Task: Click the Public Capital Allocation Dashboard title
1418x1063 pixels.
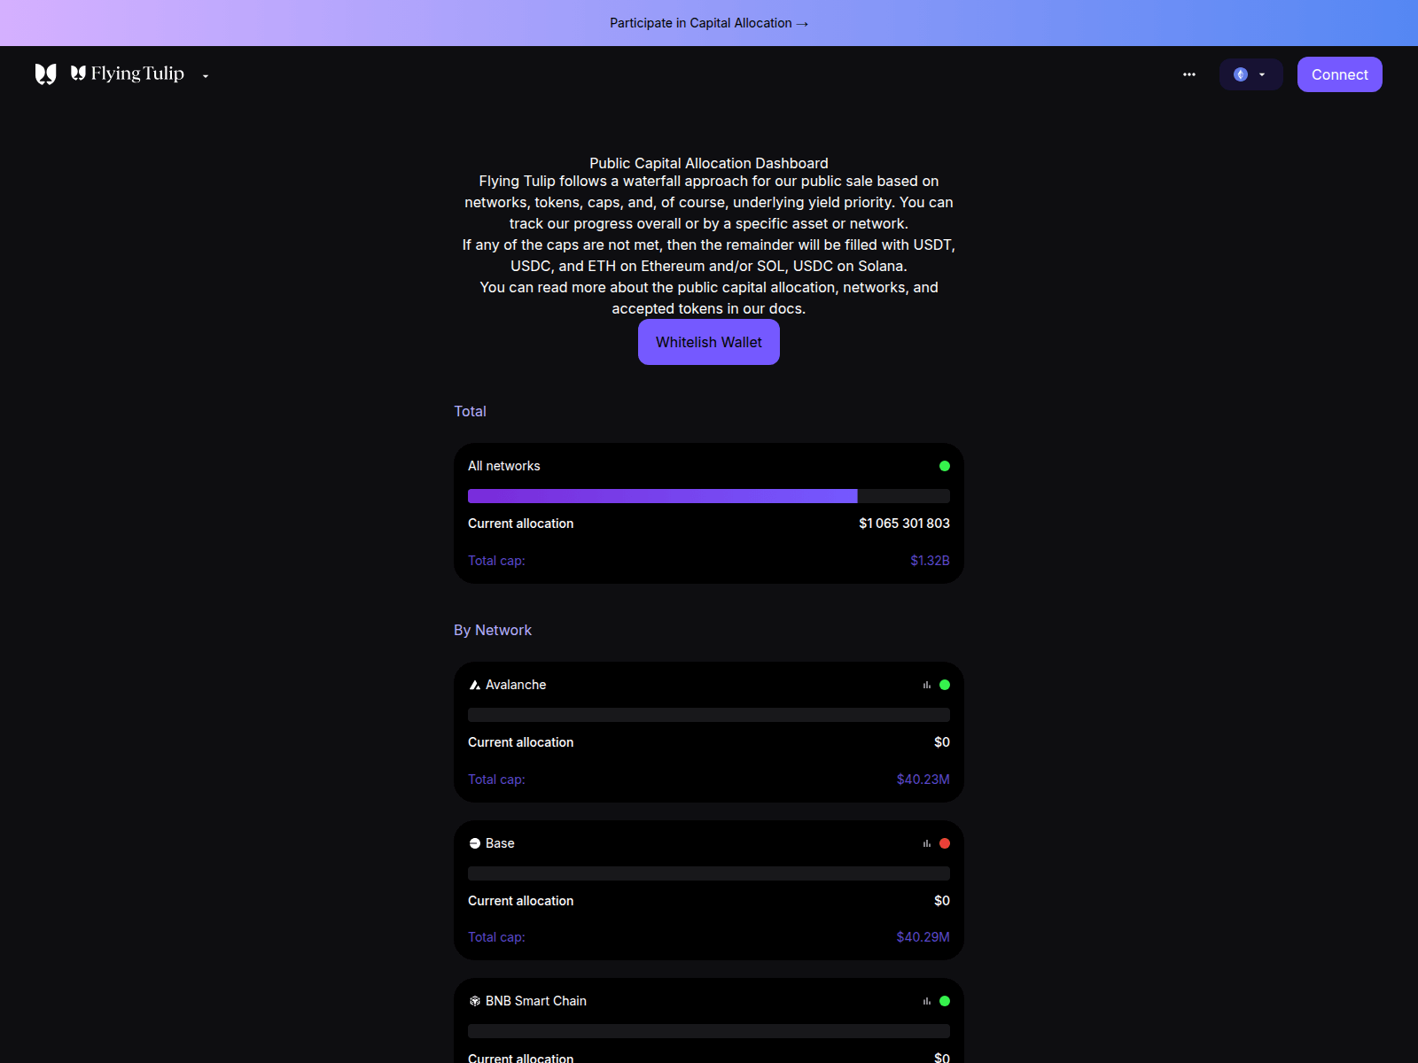Action: point(709,163)
